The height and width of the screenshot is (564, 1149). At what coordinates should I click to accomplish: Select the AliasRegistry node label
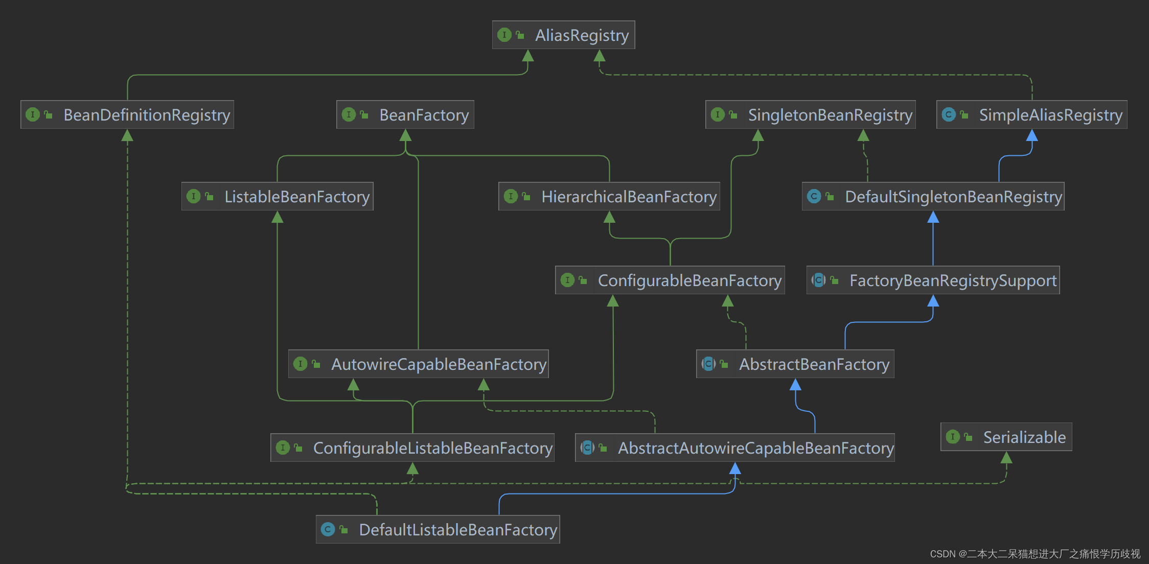pyautogui.click(x=582, y=35)
